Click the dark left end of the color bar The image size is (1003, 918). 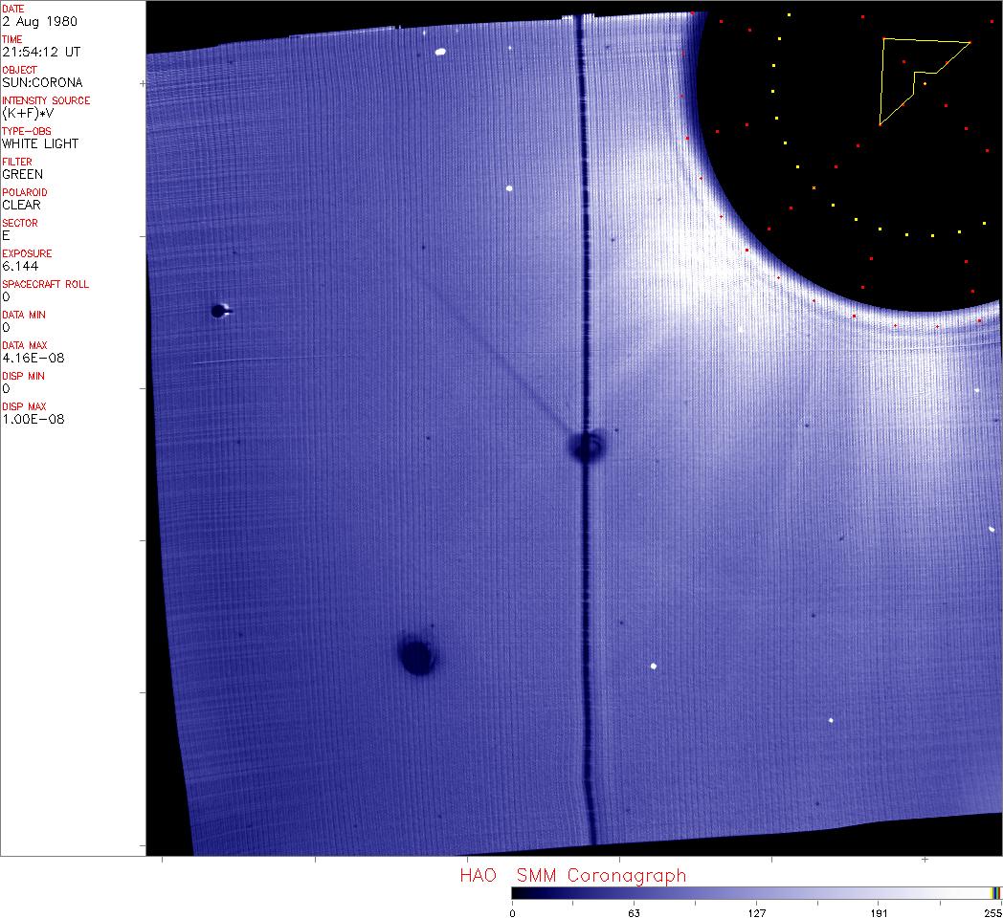click(518, 892)
